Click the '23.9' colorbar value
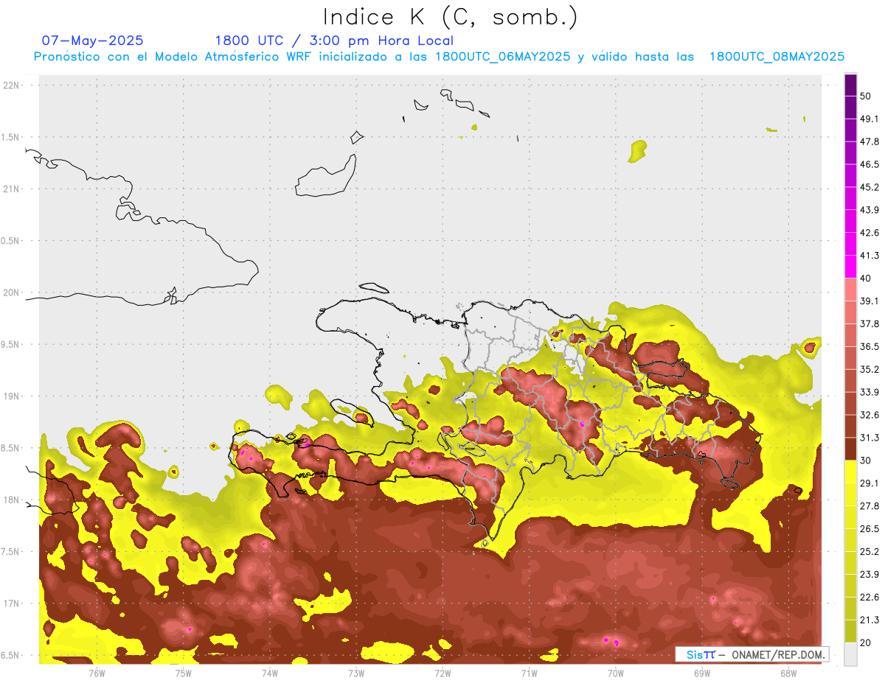The height and width of the screenshot is (683, 885). click(x=870, y=575)
